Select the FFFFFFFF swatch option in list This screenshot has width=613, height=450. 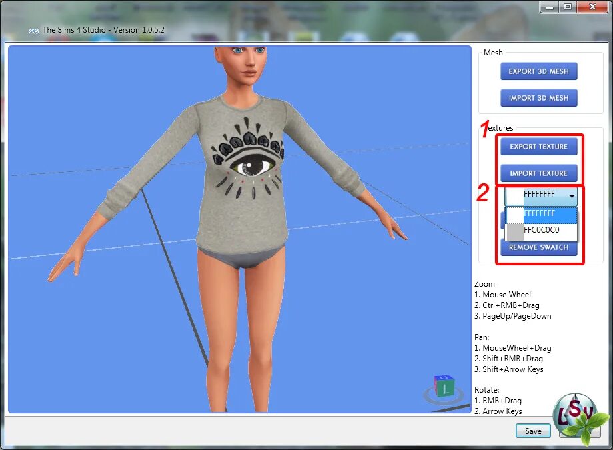click(541, 215)
